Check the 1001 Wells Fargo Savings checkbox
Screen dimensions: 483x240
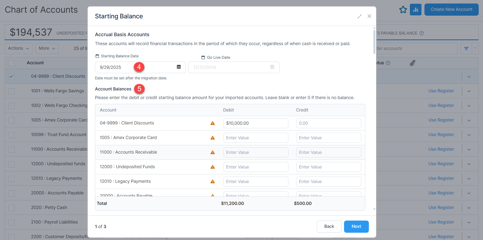(11, 91)
